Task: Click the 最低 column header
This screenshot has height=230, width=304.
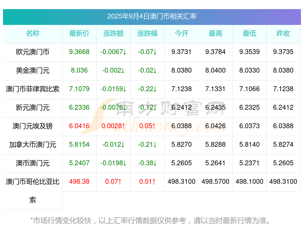Action: pos(250,33)
